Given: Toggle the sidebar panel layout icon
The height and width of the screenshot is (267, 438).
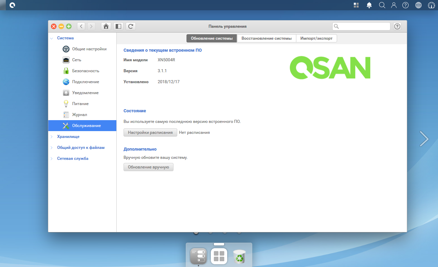Looking at the screenshot, I should [118, 26].
